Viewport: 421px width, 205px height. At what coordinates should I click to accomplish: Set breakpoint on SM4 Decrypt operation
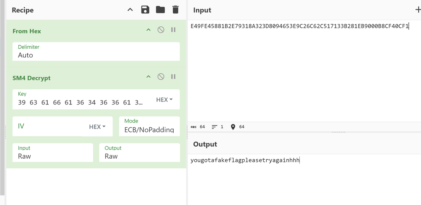click(173, 77)
